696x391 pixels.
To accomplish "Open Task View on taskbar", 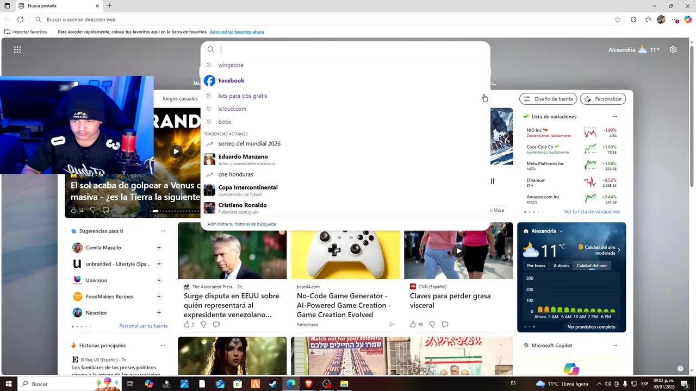I will (130, 384).
